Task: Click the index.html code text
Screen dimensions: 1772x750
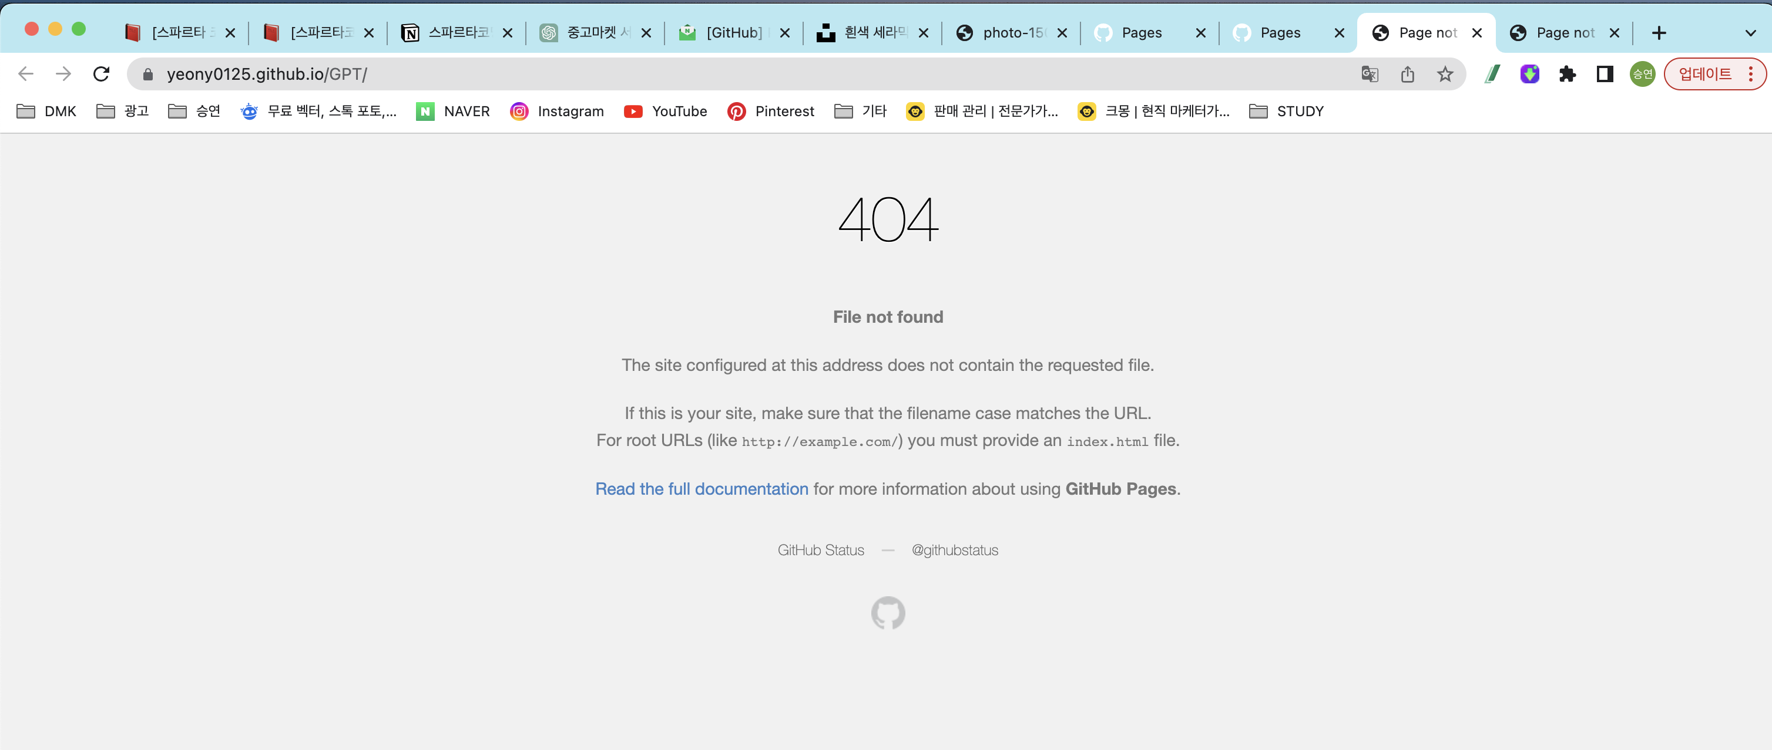Action: (1107, 442)
